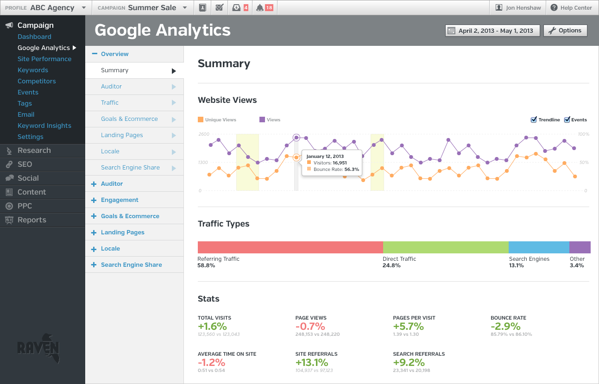Open the notifications bell icon

260,7
